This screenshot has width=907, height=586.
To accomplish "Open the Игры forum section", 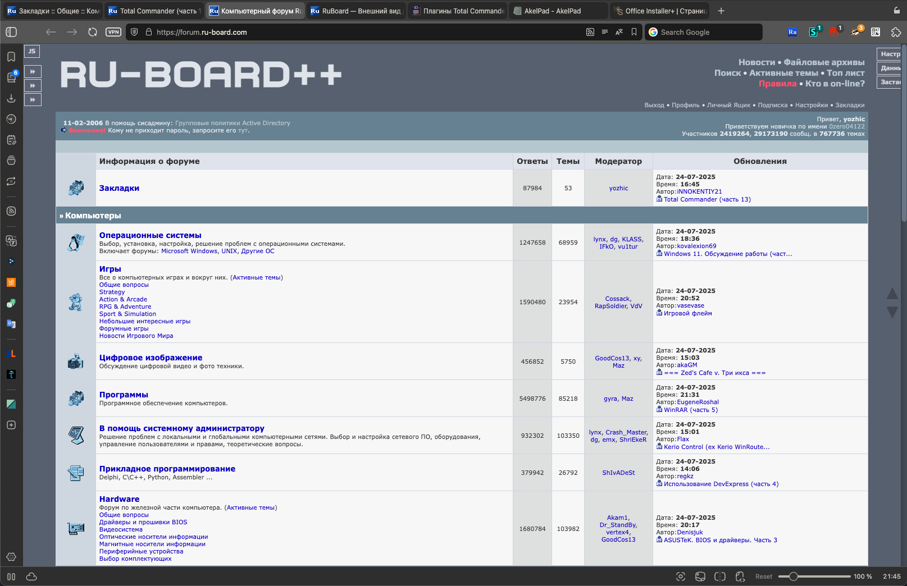I will (x=110, y=269).
